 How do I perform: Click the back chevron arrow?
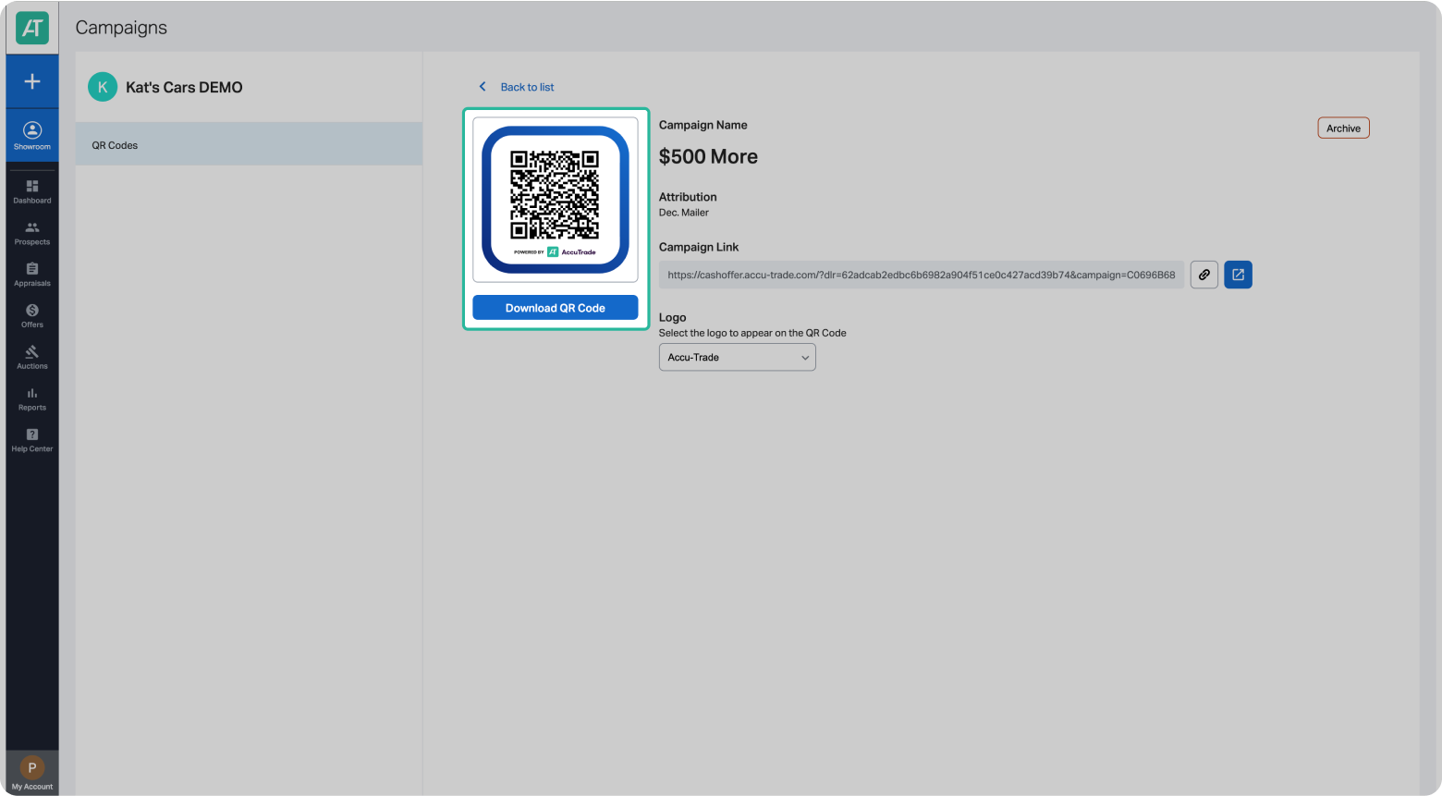(483, 87)
